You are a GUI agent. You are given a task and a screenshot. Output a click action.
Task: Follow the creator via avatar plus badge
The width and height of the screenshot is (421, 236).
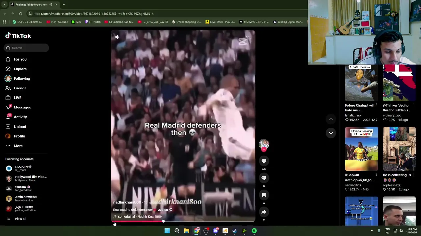(x=264, y=149)
